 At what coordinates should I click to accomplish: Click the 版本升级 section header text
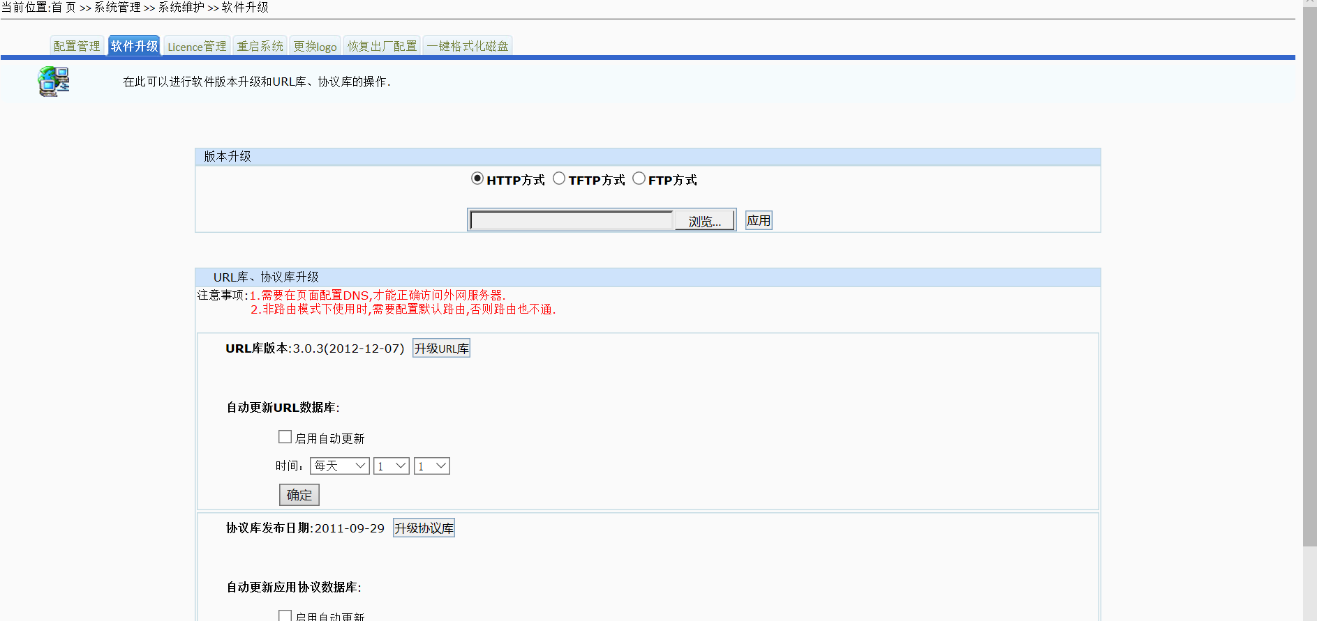pos(228,156)
